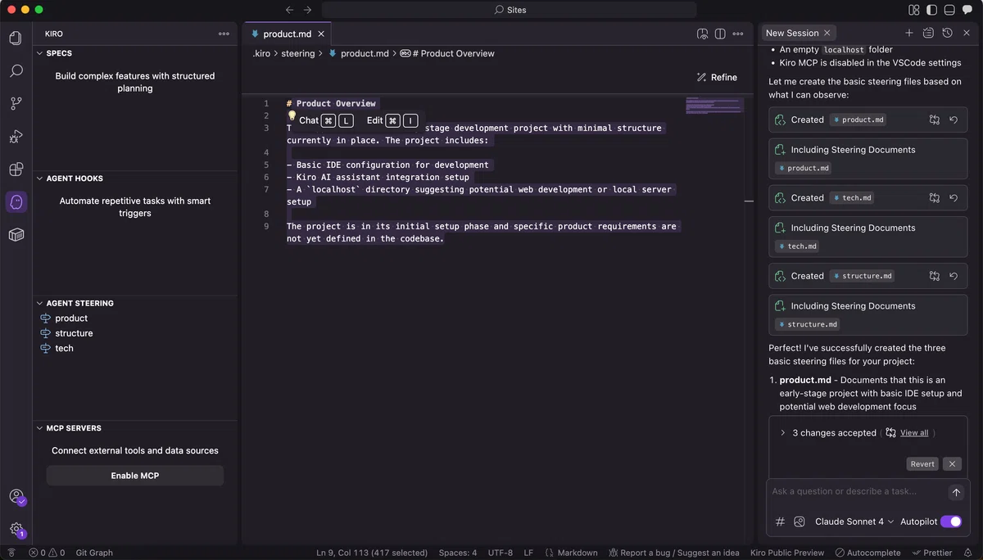This screenshot has height=560, width=983.
Task: Open the Source Control view
Action: [x=16, y=103]
